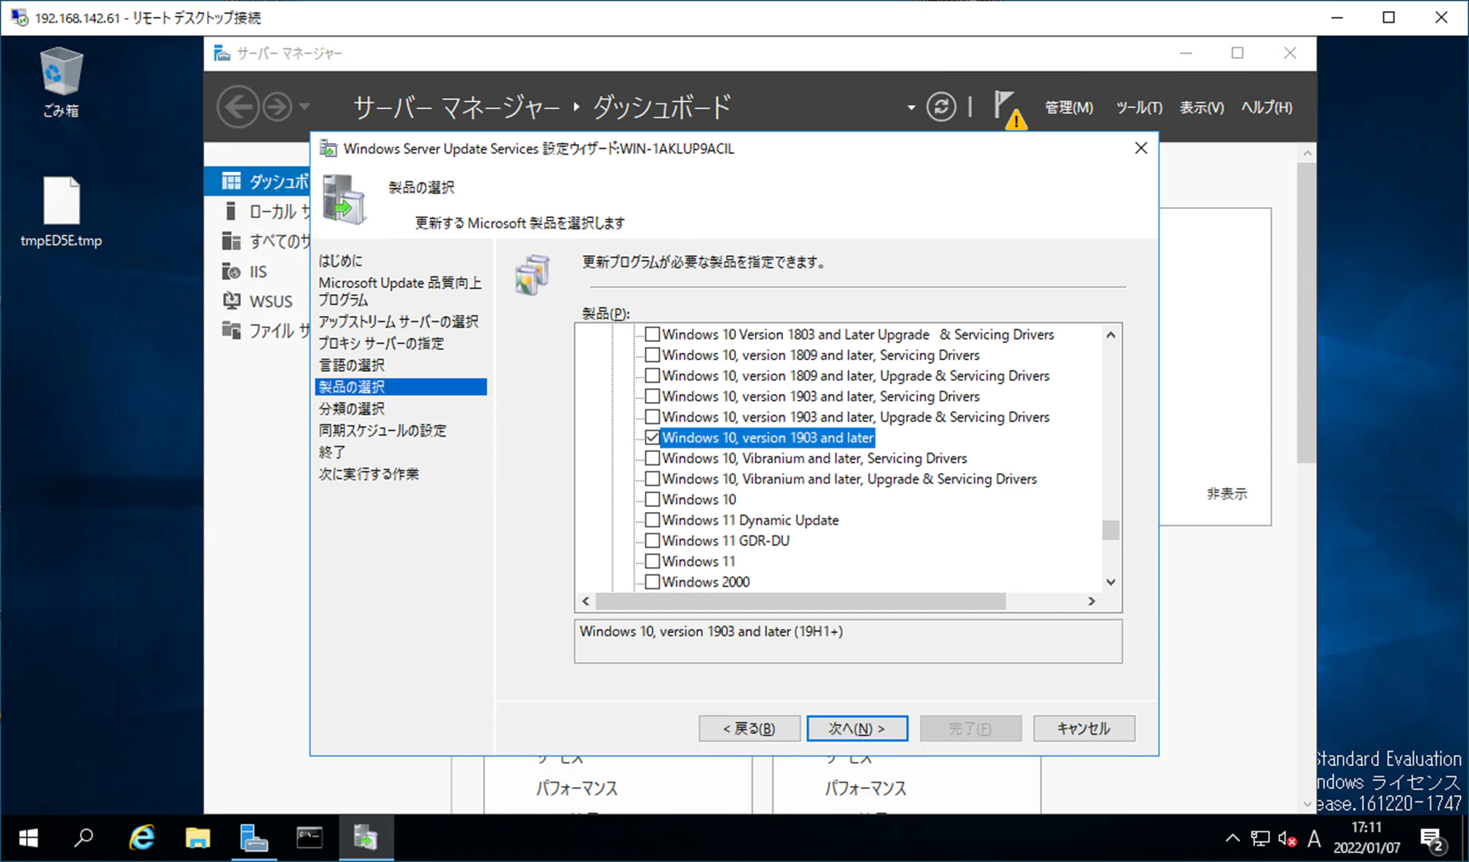Click the IME input mode indicator A
This screenshot has height=862, width=1469.
(x=1314, y=838)
